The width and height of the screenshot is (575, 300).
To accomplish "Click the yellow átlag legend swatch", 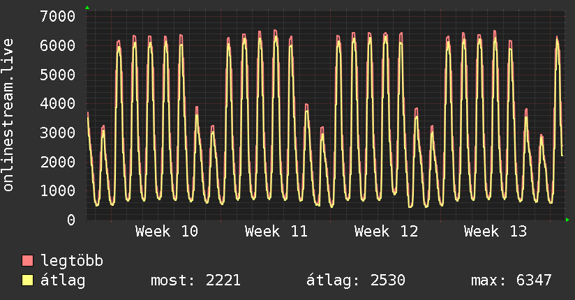I will tap(27, 280).
